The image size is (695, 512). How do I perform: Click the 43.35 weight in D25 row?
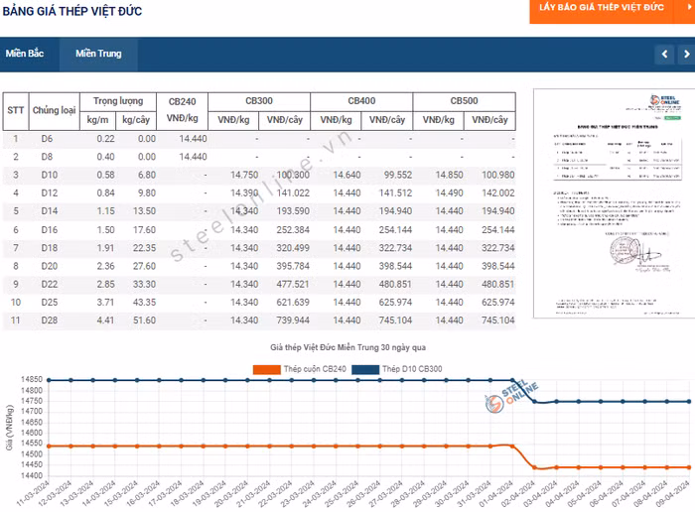coord(145,303)
